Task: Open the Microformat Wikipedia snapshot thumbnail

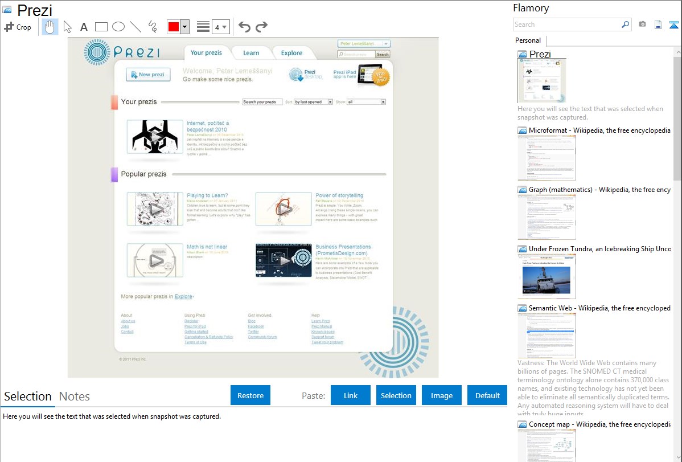Action: click(547, 158)
